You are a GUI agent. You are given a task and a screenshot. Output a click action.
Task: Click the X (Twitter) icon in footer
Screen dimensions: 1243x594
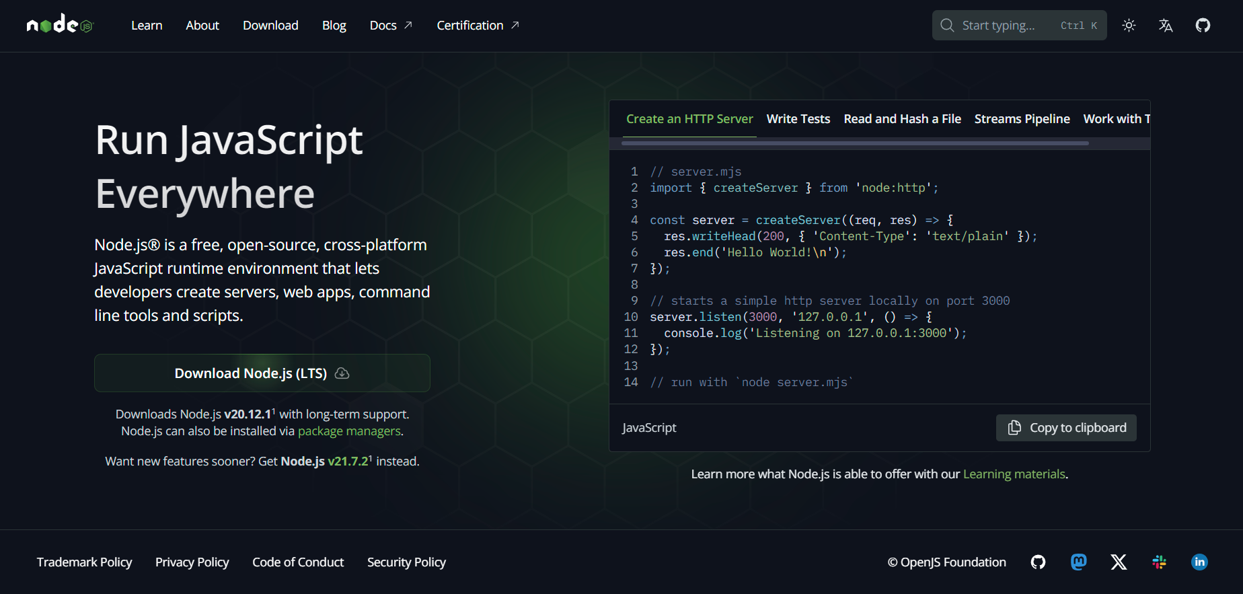[x=1119, y=562]
